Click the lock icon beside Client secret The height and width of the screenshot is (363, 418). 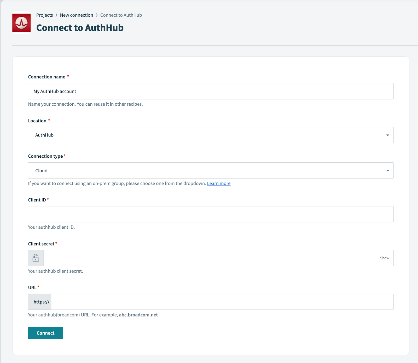[x=36, y=258]
